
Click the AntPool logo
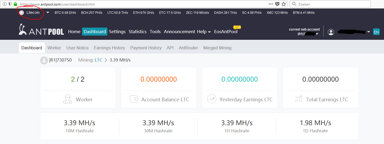tap(41, 30)
